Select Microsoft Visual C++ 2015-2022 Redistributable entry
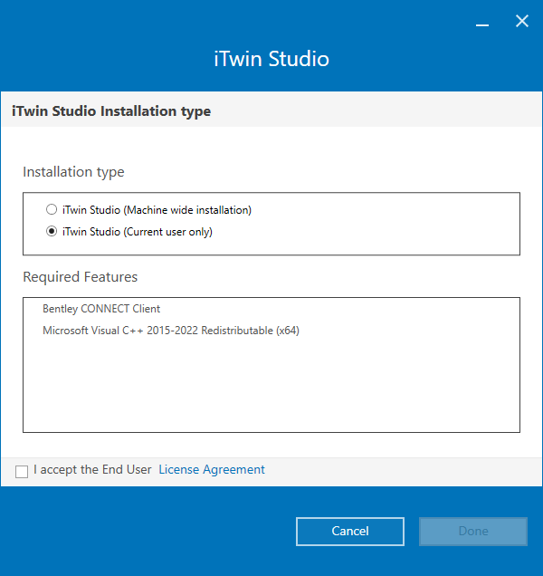Screen dimensions: 543x576 [x=171, y=331]
